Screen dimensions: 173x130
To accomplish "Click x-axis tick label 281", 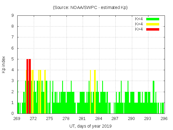I will tap(82, 119).
